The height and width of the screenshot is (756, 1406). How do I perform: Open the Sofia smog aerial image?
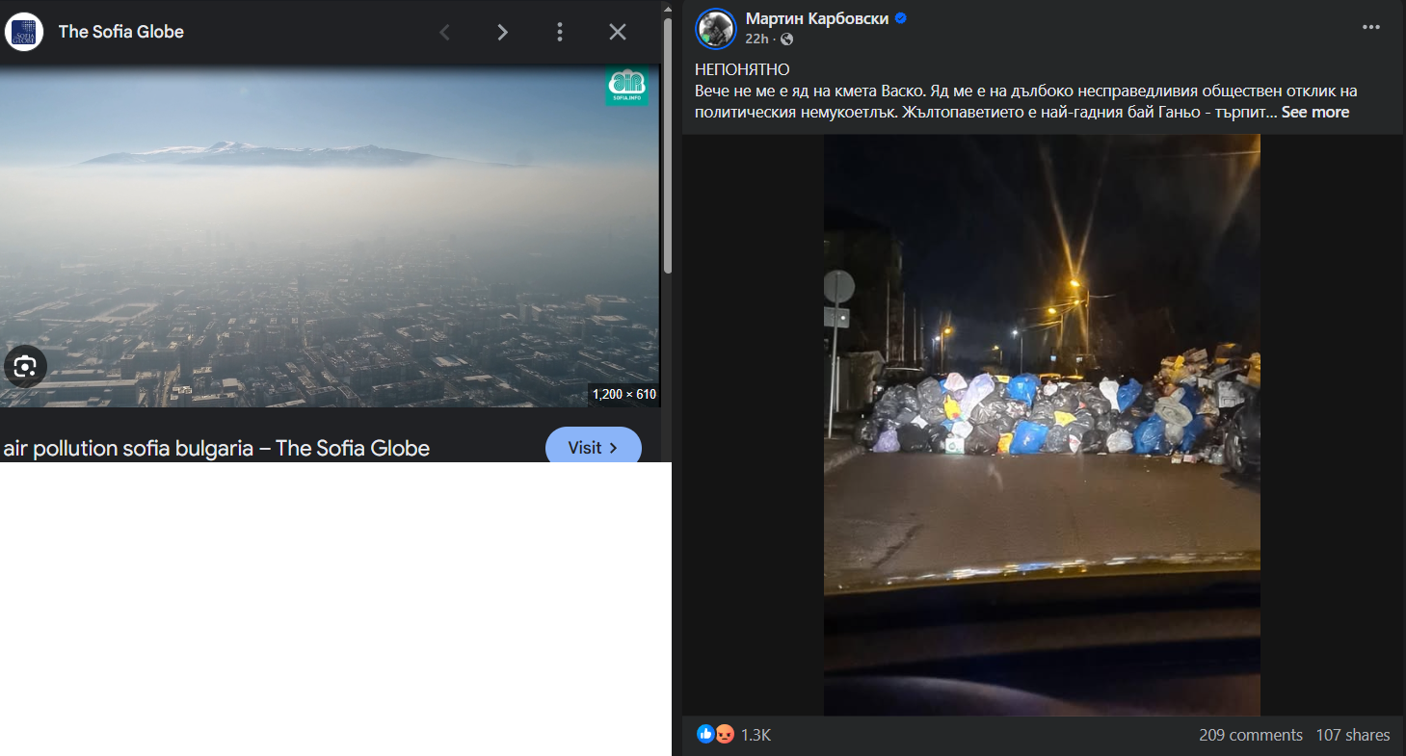coord(330,236)
